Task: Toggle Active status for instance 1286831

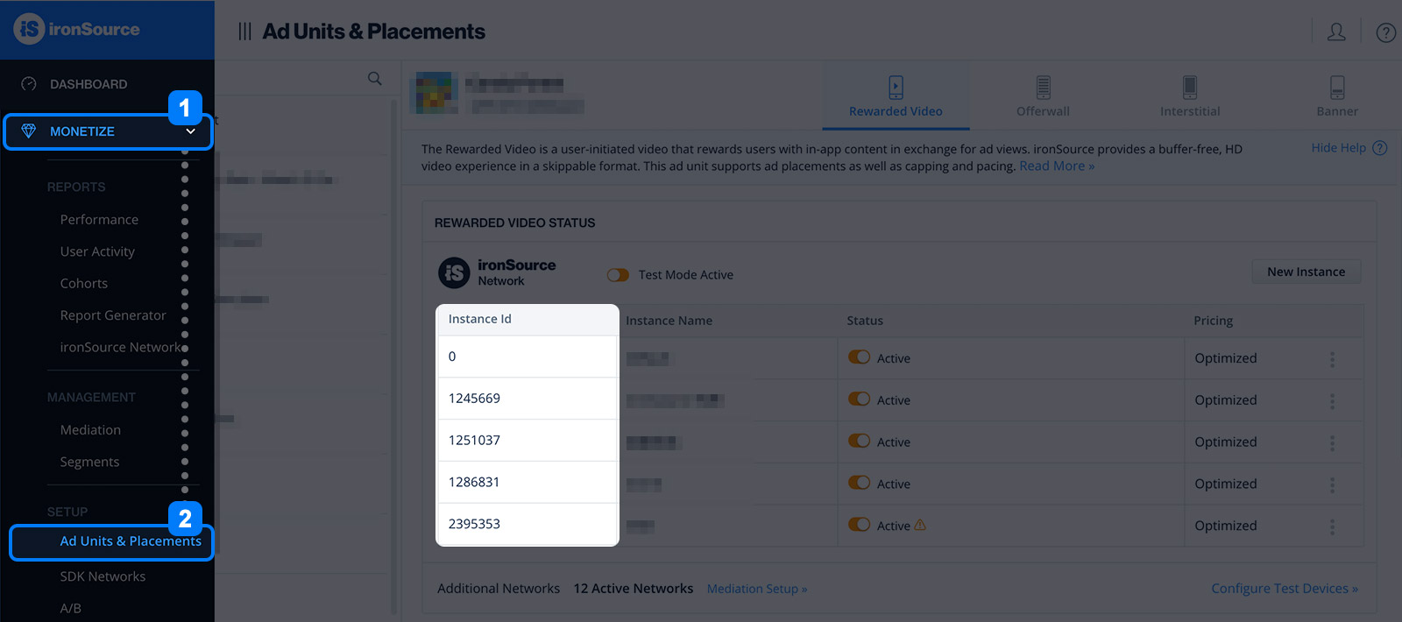Action: pos(859,484)
